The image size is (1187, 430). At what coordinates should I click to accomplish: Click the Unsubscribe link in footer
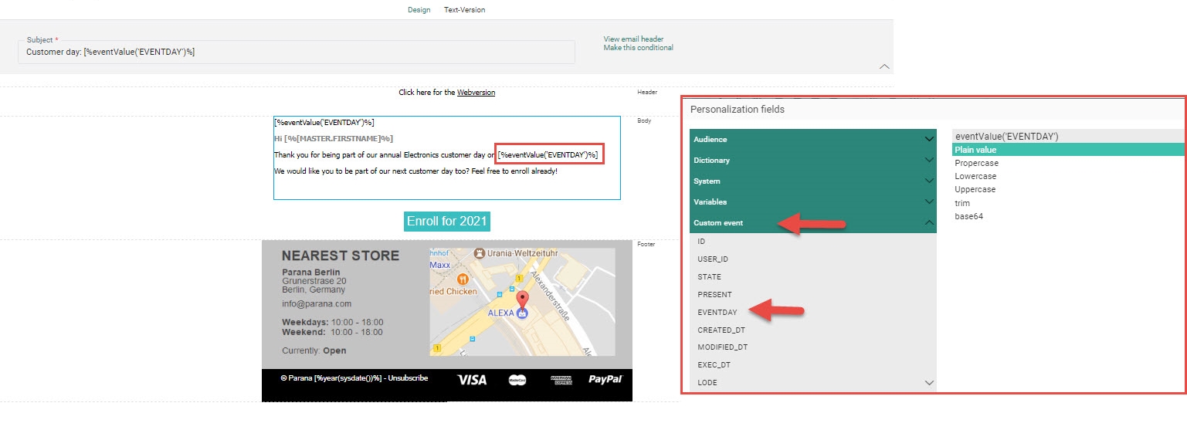click(x=408, y=379)
